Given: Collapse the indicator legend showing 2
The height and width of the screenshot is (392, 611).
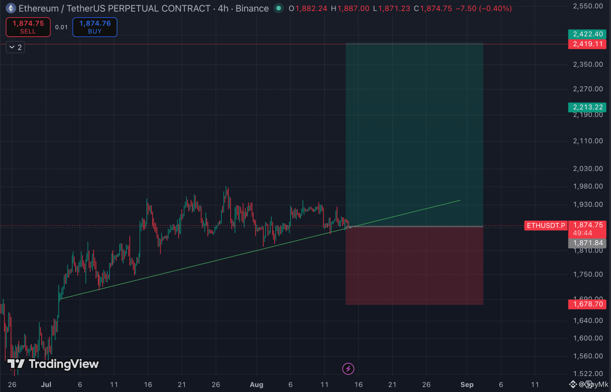Looking at the screenshot, I should pos(15,47).
